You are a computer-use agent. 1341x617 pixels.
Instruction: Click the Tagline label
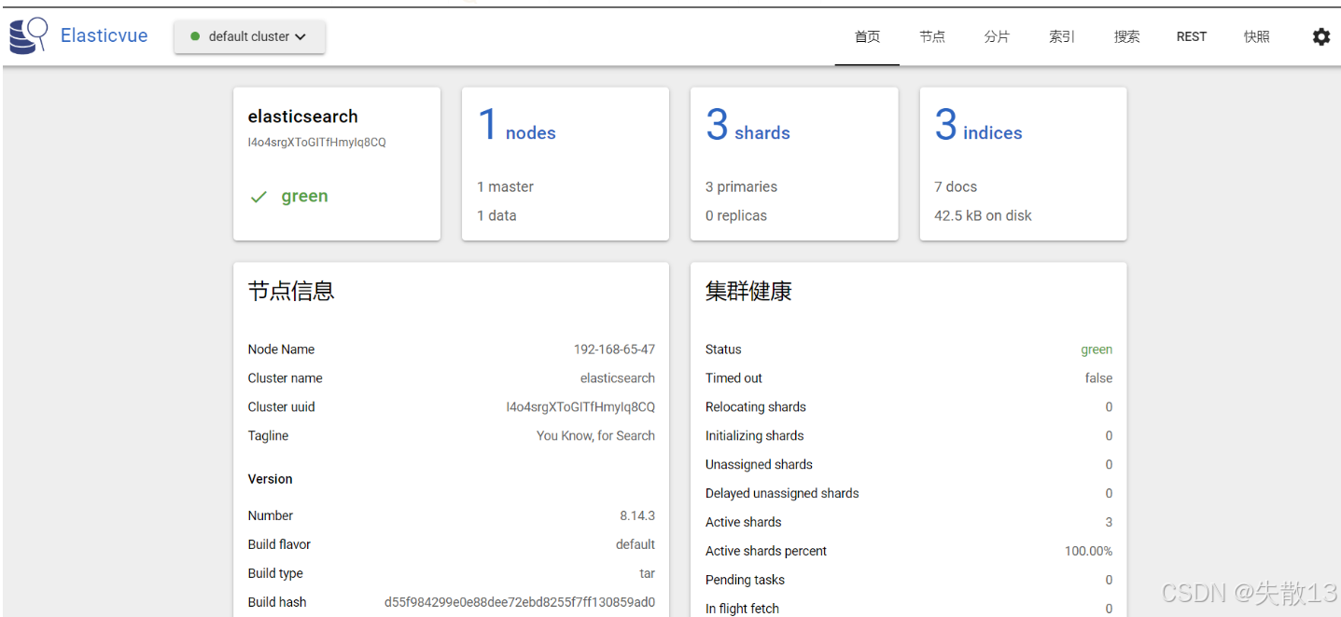coord(268,435)
